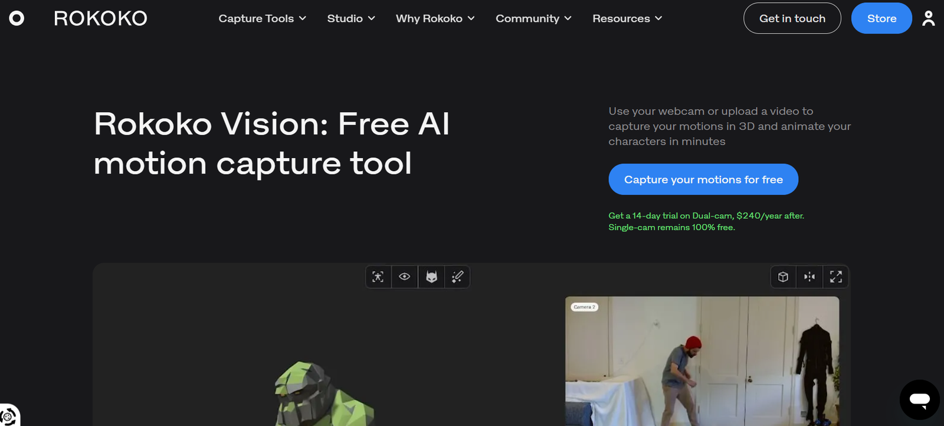Click the Rokoko circle logo icon
Image resolution: width=944 pixels, height=426 pixels.
coord(17,18)
